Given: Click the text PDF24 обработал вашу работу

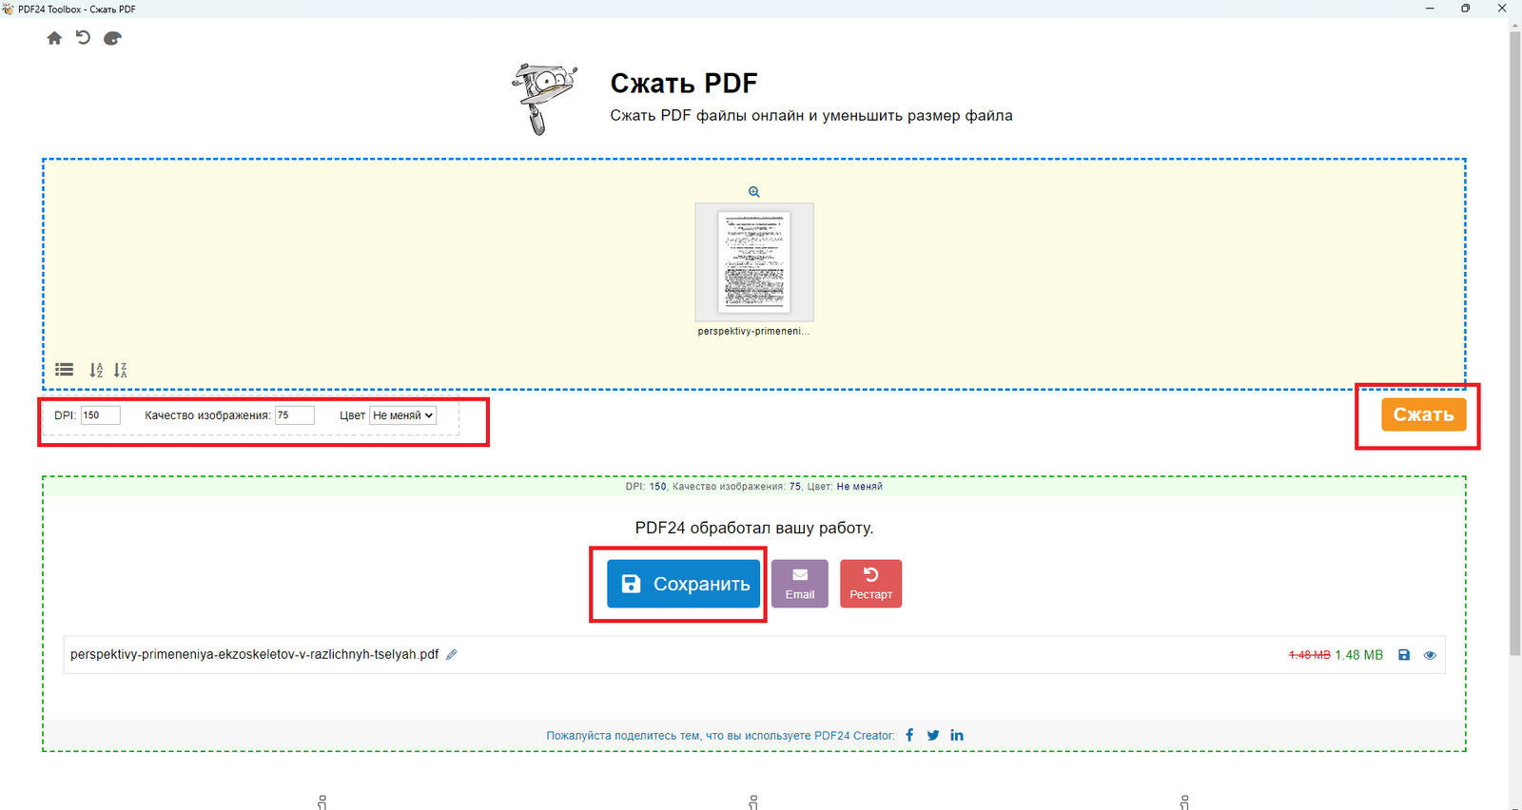Looking at the screenshot, I should click(754, 528).
